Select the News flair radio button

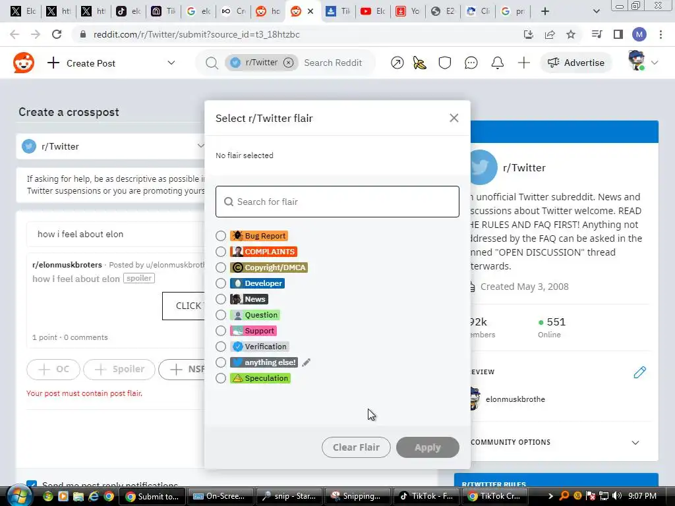[x=220, y=299]
